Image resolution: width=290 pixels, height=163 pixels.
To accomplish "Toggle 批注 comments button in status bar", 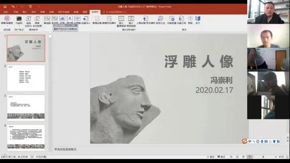I will (221, 157).
